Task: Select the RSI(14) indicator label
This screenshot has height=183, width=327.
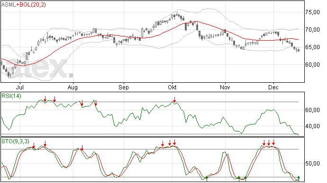Action: [11, 96]
